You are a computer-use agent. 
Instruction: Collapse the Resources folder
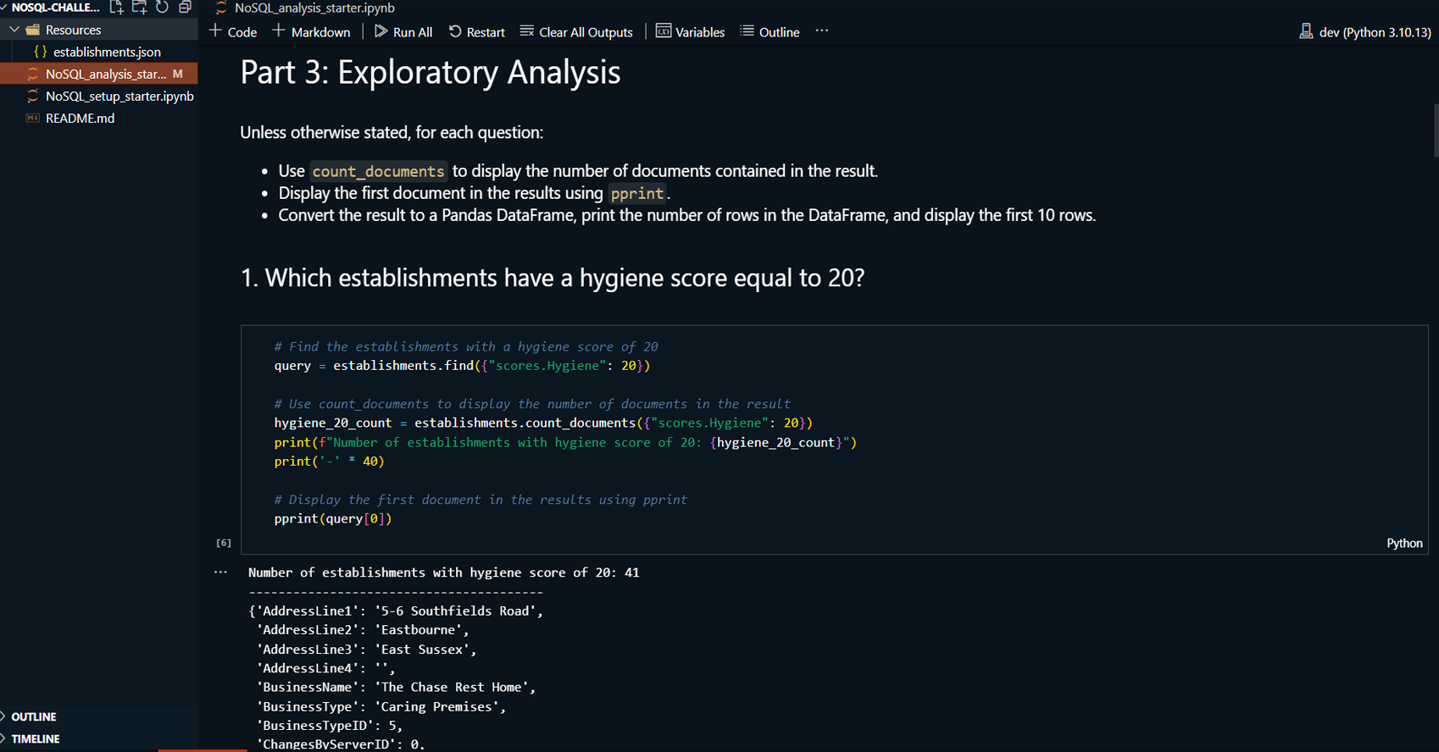pyautogui.click(x=73, y=30)
